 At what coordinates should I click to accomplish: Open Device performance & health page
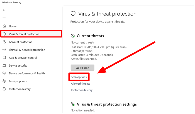(x=26, y=74)
